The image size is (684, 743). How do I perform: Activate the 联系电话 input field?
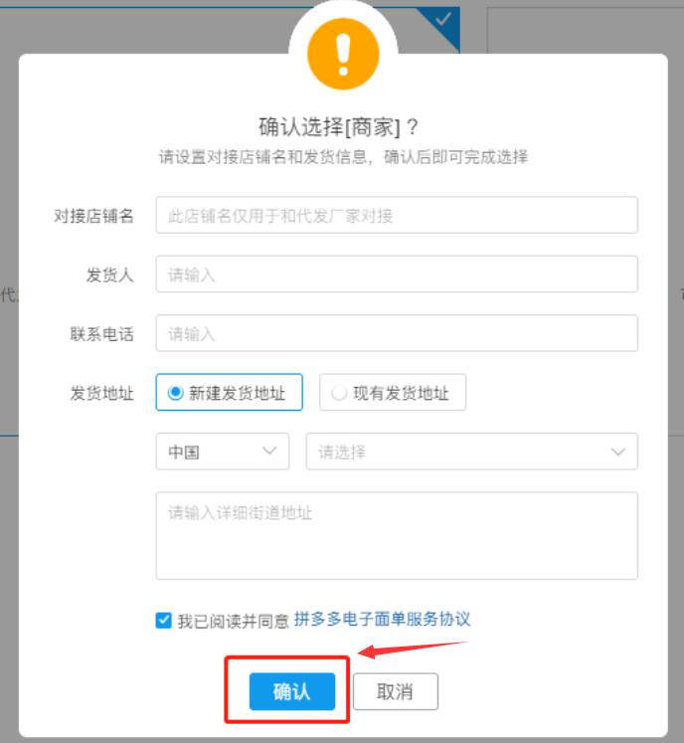396,334
